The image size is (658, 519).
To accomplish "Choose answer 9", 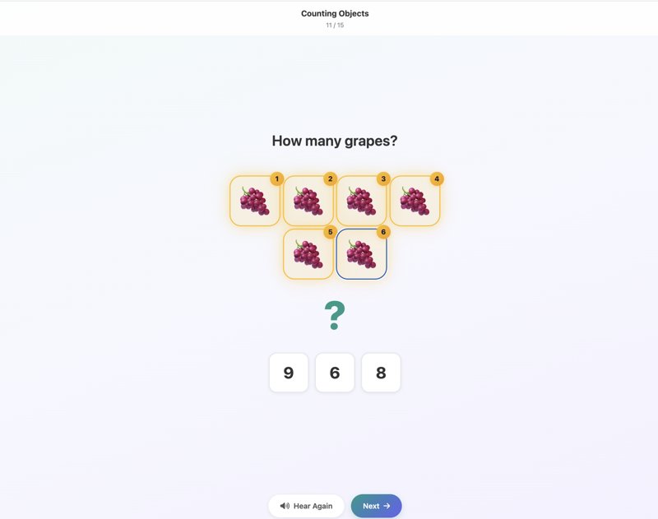I will coord(289,373).
